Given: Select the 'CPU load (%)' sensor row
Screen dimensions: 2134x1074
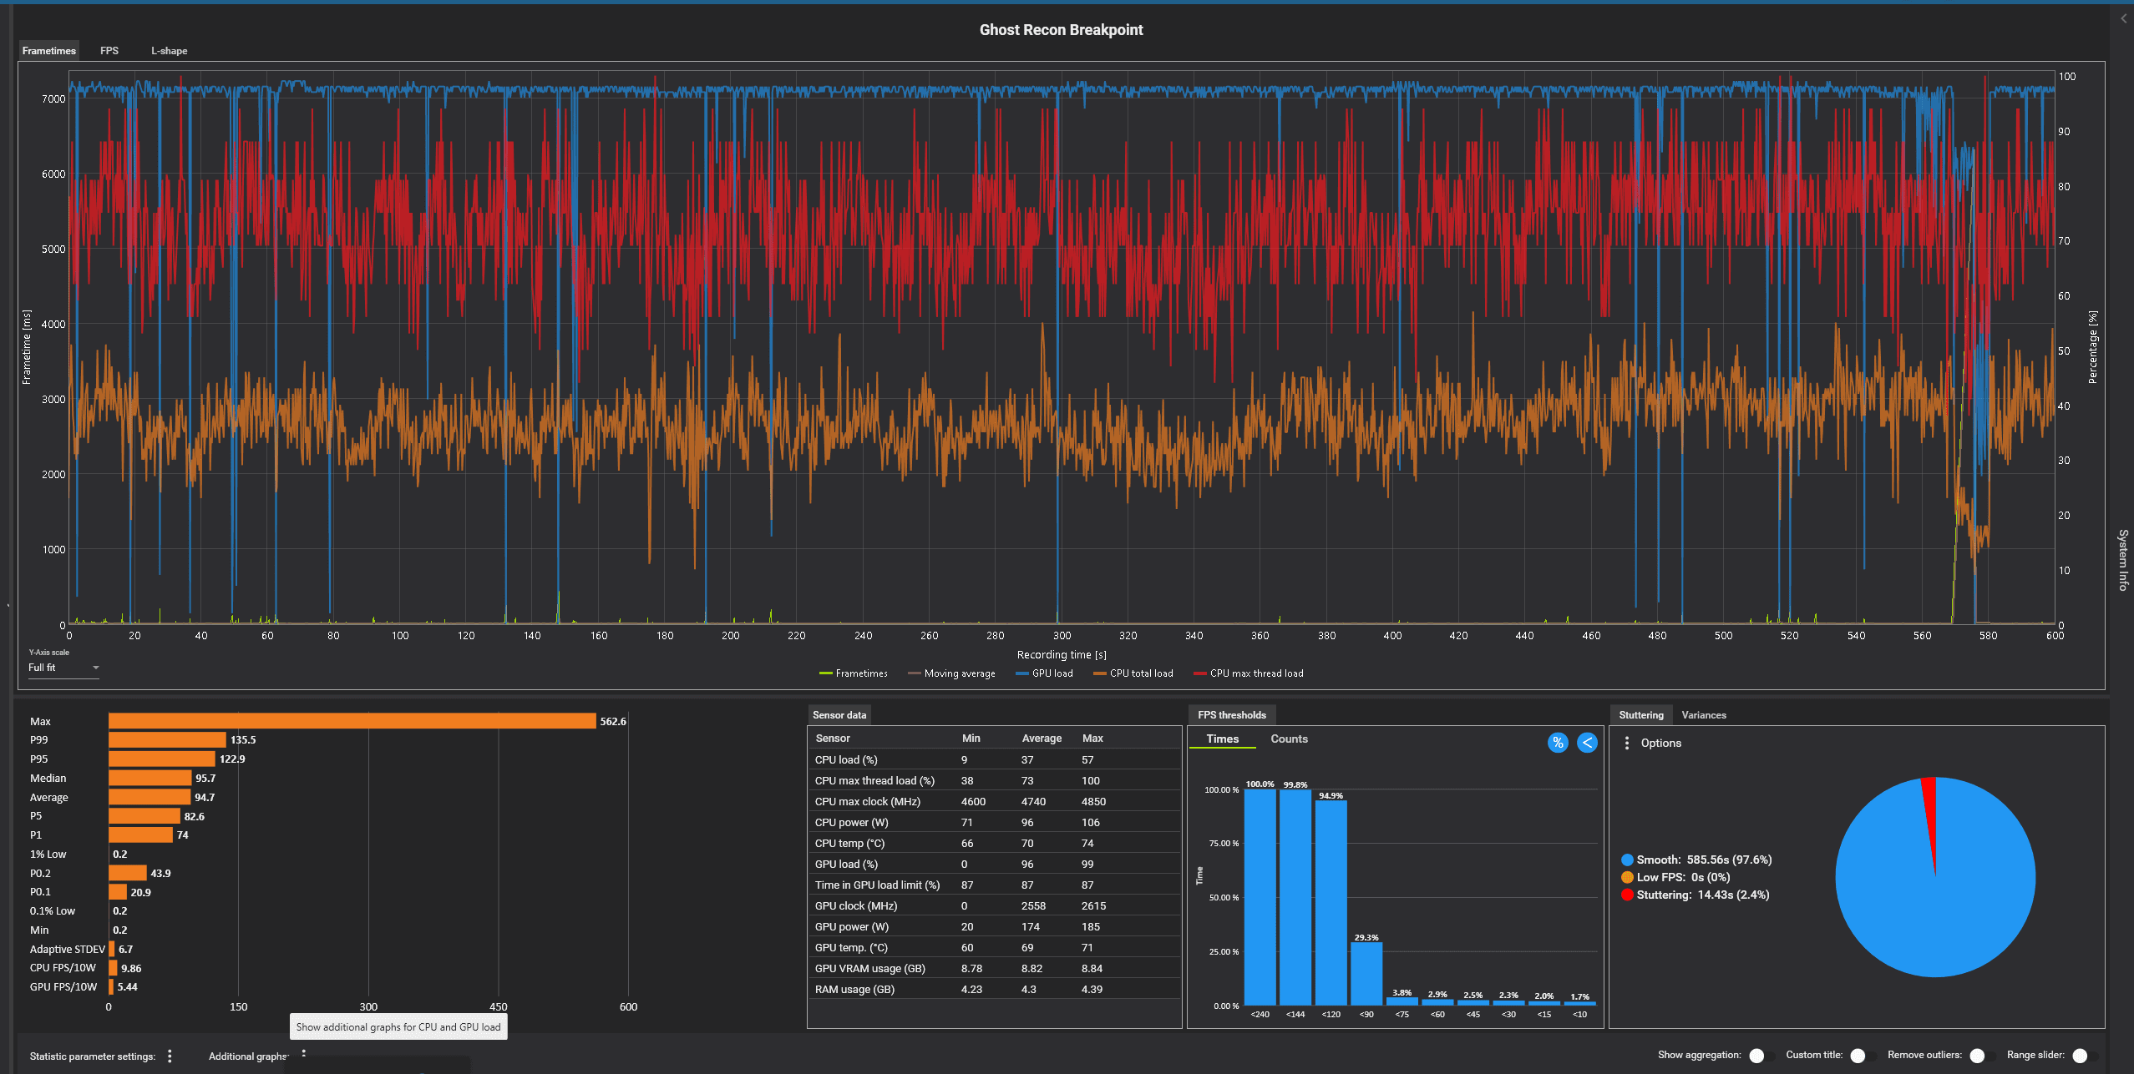Looking at the screenshot, I should (994, 759).
